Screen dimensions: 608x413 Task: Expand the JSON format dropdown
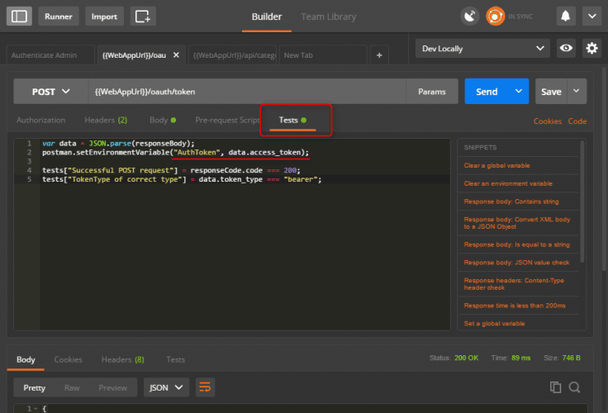coord(166,387)
